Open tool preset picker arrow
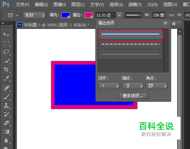The image size is (190, 149). pyautogui.click(x=17, y=15)
